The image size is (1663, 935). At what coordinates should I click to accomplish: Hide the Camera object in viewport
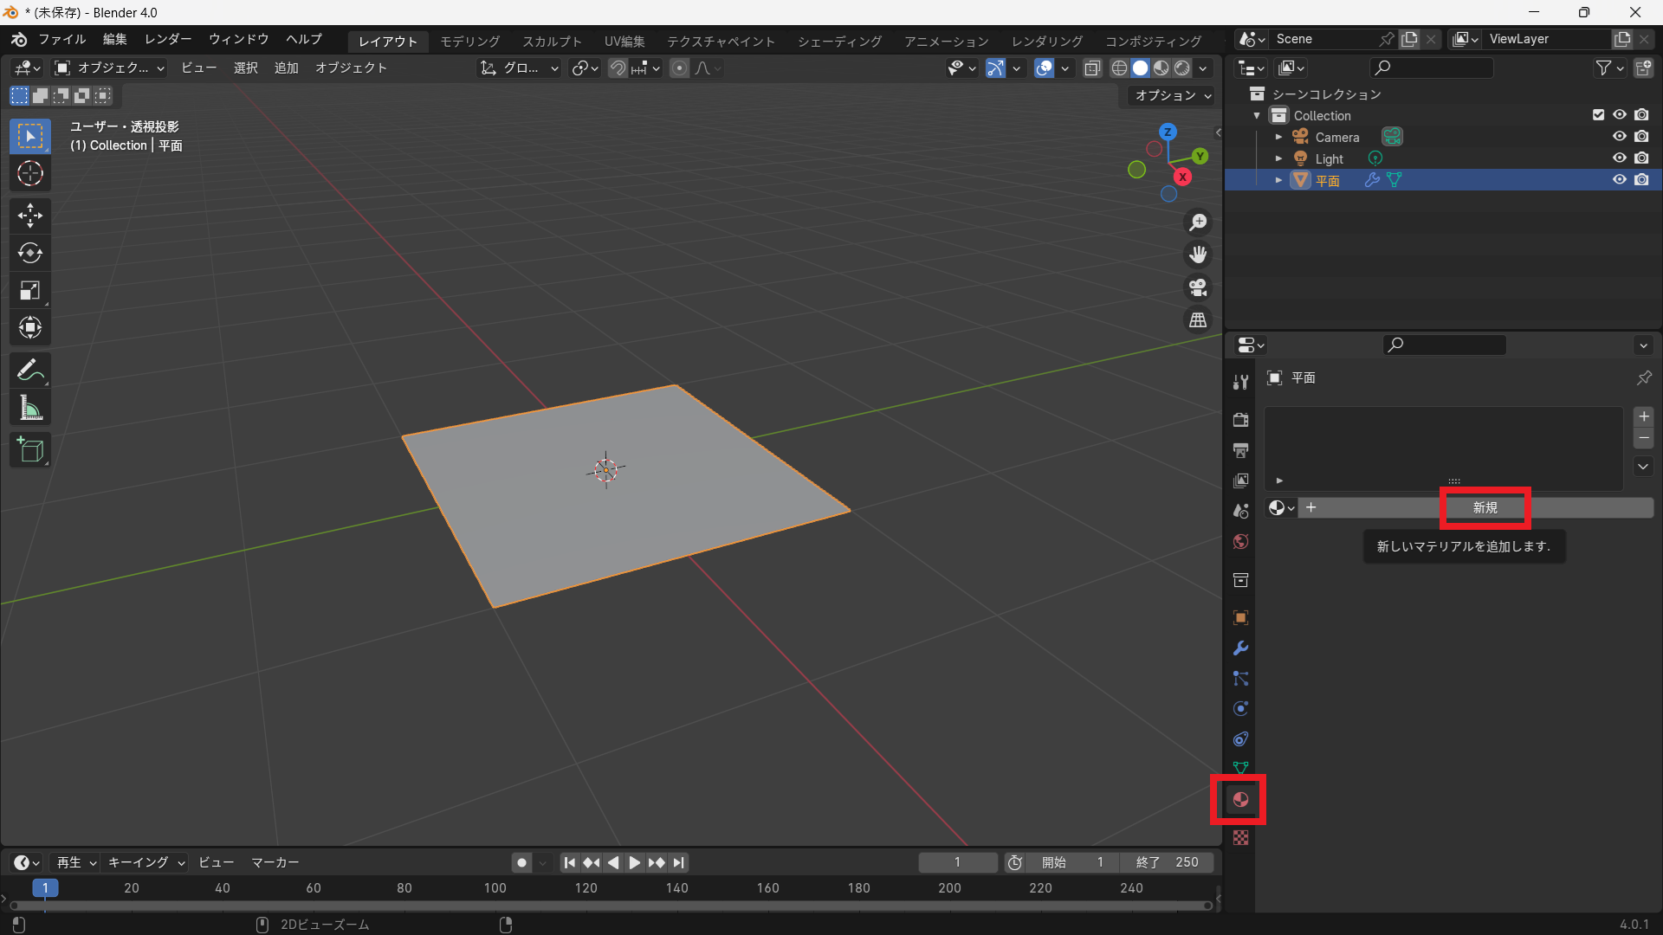click(1619, 137)
